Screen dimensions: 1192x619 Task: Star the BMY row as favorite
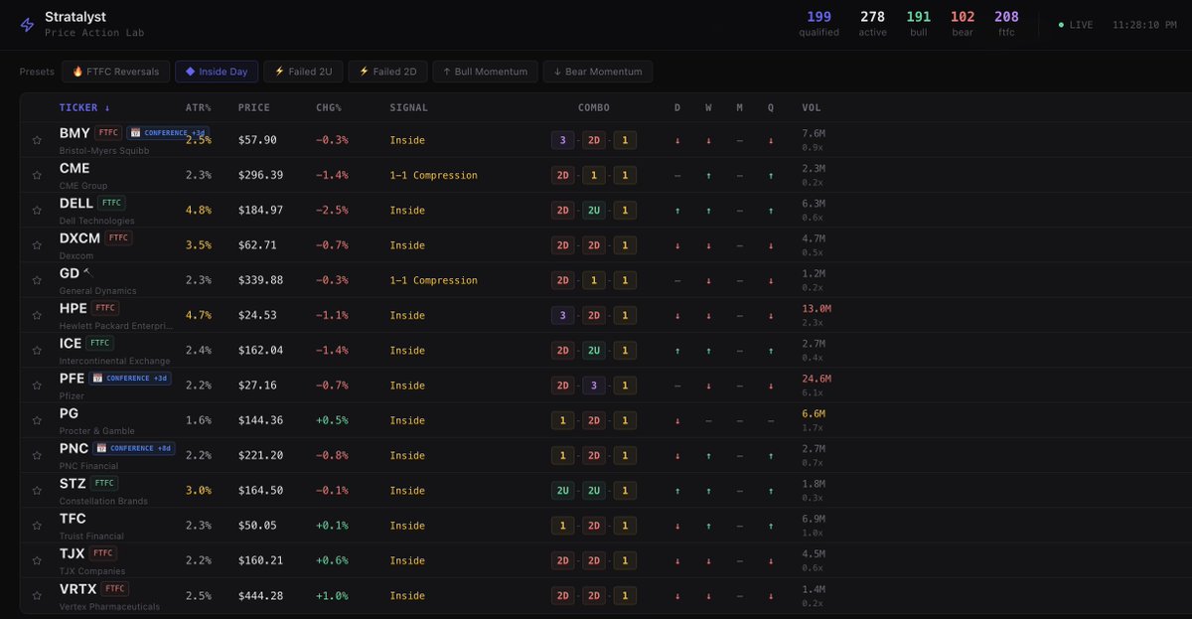coord(37,140)
